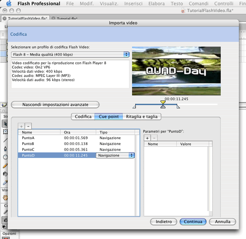Select the Oval tool
Image resolution: width=246 pixels, height=239 pixels.
[x=5, y=157]
